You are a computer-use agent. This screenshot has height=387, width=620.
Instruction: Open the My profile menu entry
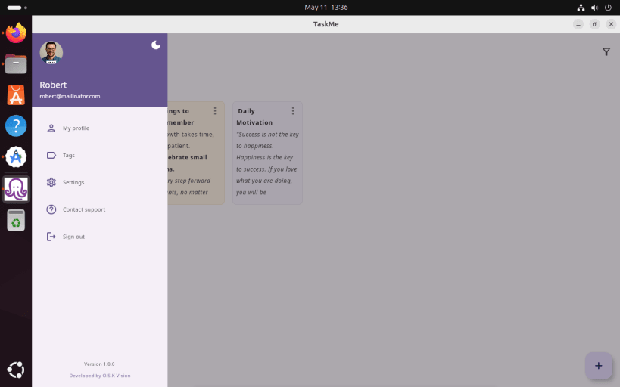coord(100,128)
